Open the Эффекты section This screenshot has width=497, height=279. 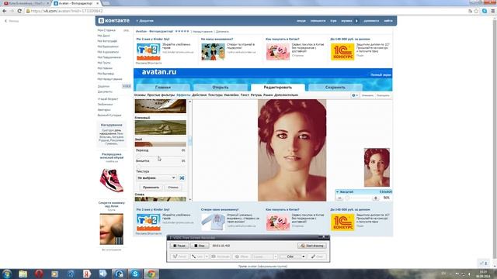coord(183,95)
